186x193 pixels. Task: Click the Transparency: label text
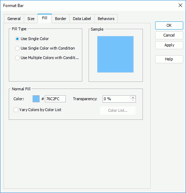coord(85,99)
